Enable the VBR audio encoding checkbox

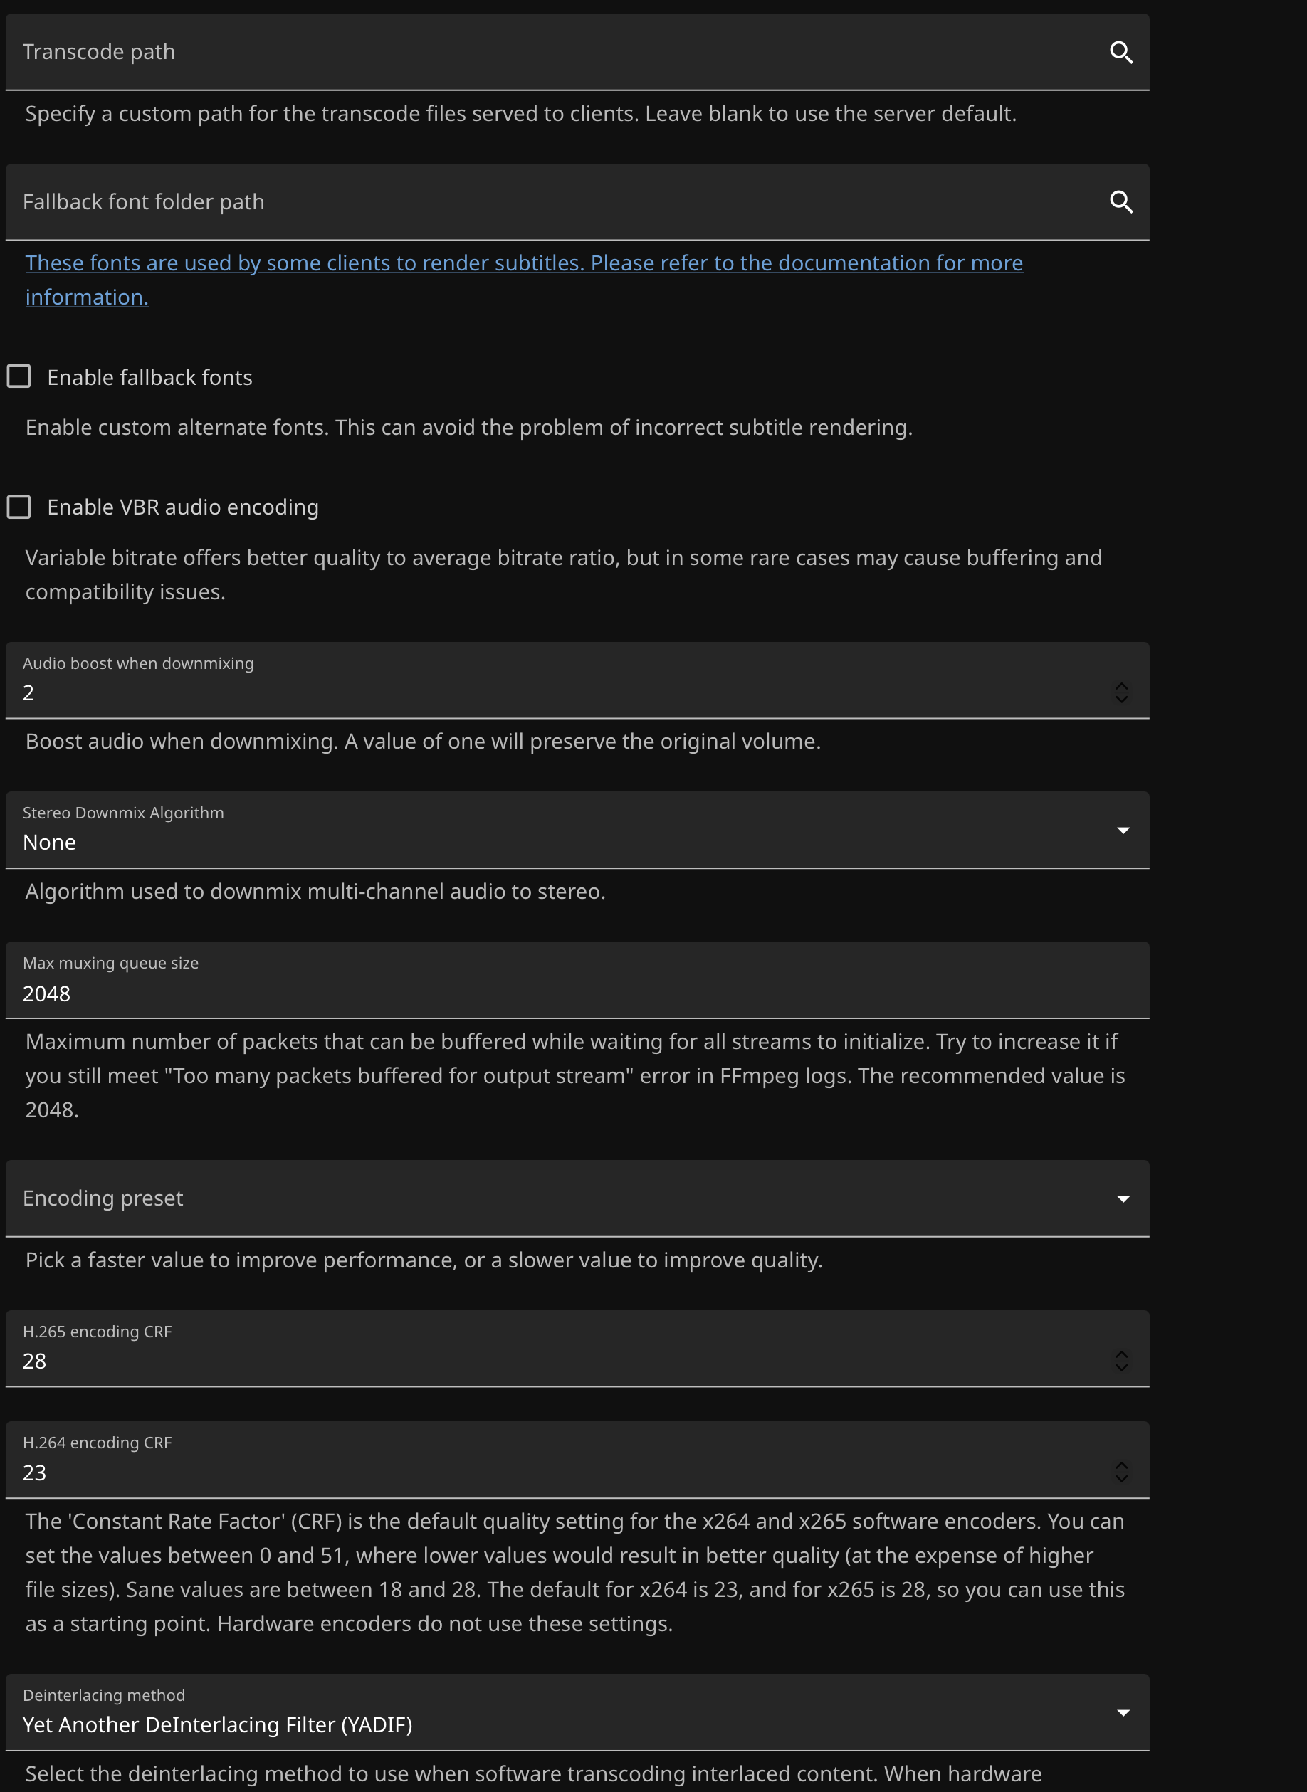click(19, 507)
